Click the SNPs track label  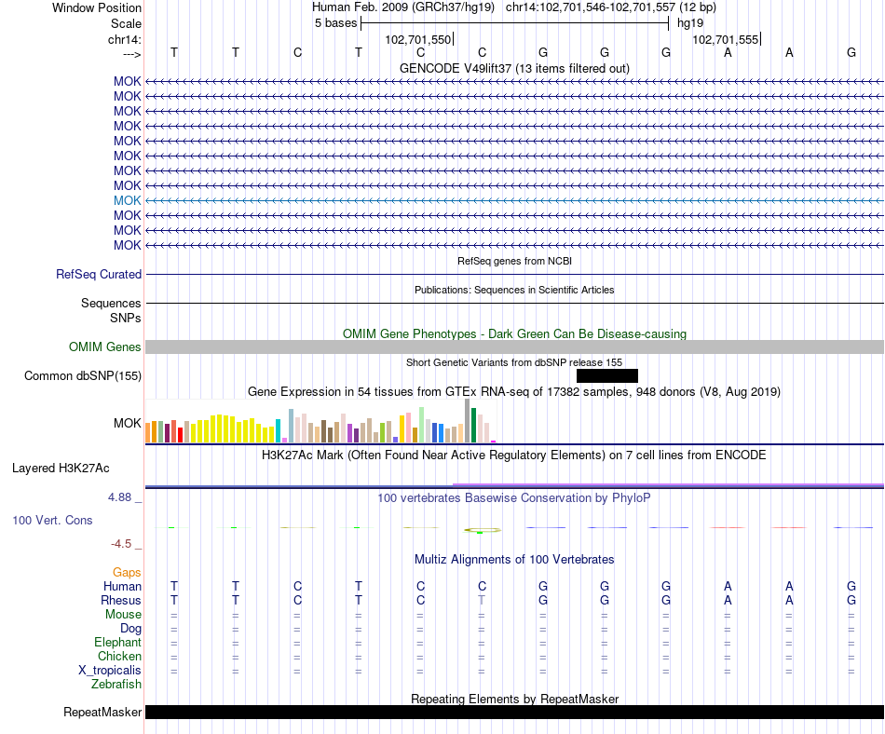[126, 319]
